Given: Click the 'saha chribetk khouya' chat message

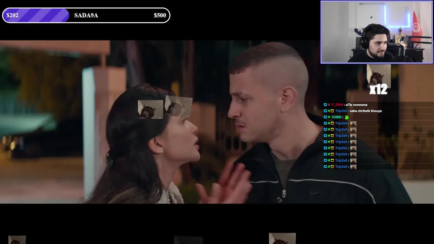Looking at the screenshot, I should tap(366, 111).
